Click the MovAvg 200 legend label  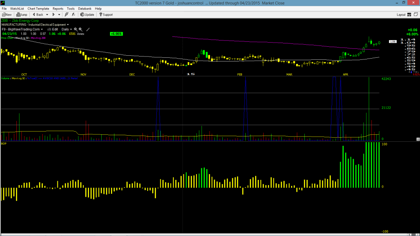(38, 38)
